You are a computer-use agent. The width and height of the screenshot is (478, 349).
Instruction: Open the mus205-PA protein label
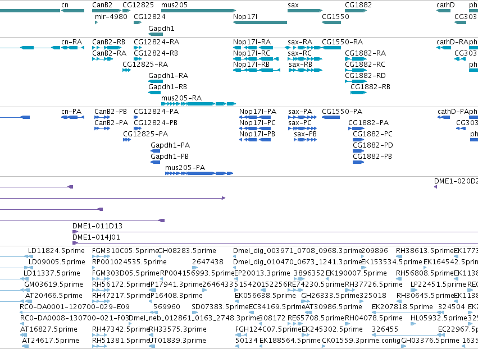click(185, 168)
